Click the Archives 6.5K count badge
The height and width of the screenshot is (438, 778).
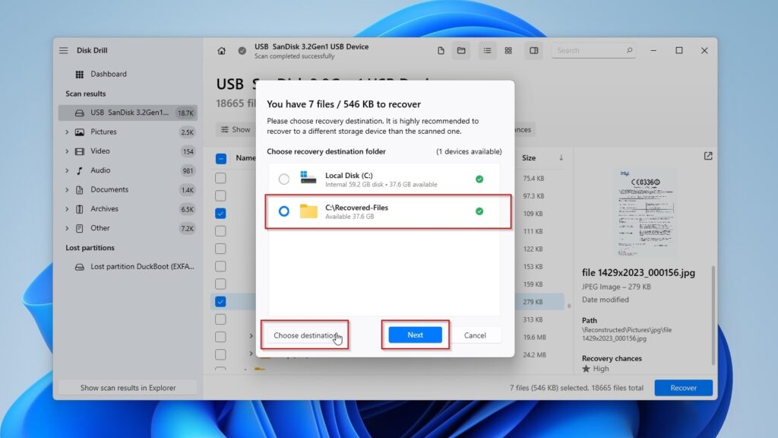click(x=187, y=209)
